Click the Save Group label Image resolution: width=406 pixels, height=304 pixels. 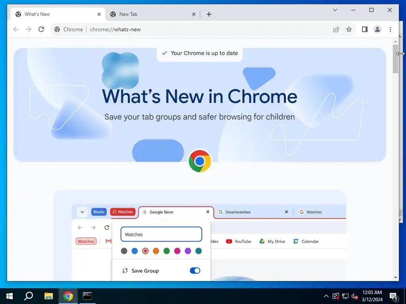point(145,271)
